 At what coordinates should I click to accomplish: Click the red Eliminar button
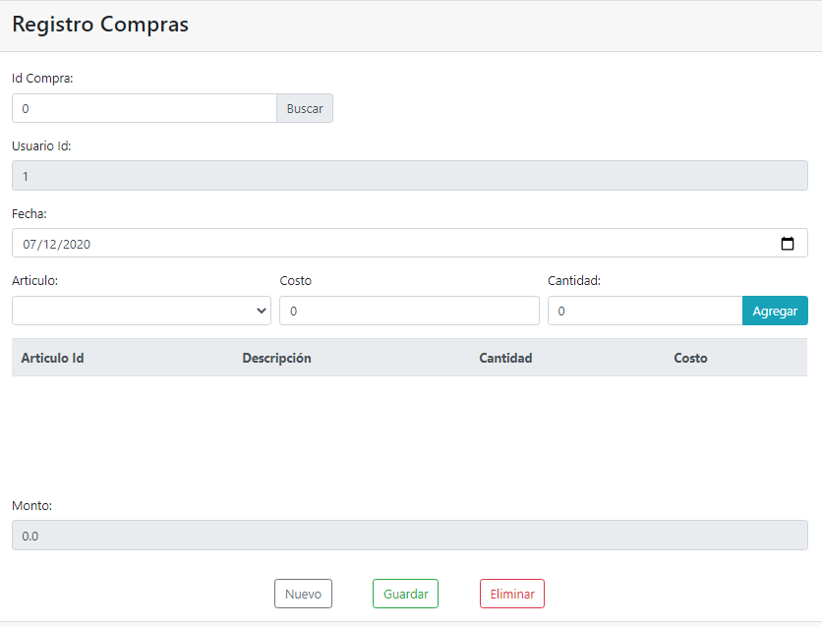click(511, 593)
